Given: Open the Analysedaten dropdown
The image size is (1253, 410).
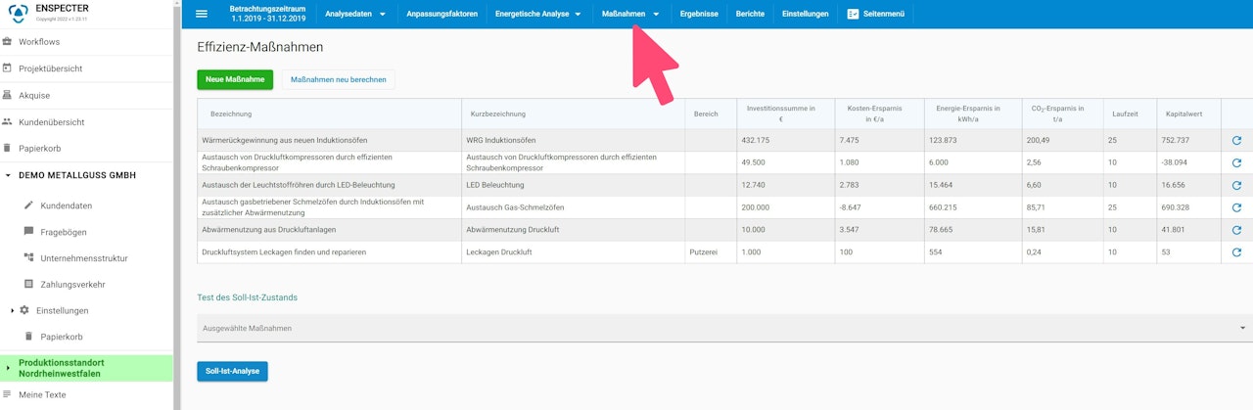Looking at the screenshot, I should (x=355, y=14).
